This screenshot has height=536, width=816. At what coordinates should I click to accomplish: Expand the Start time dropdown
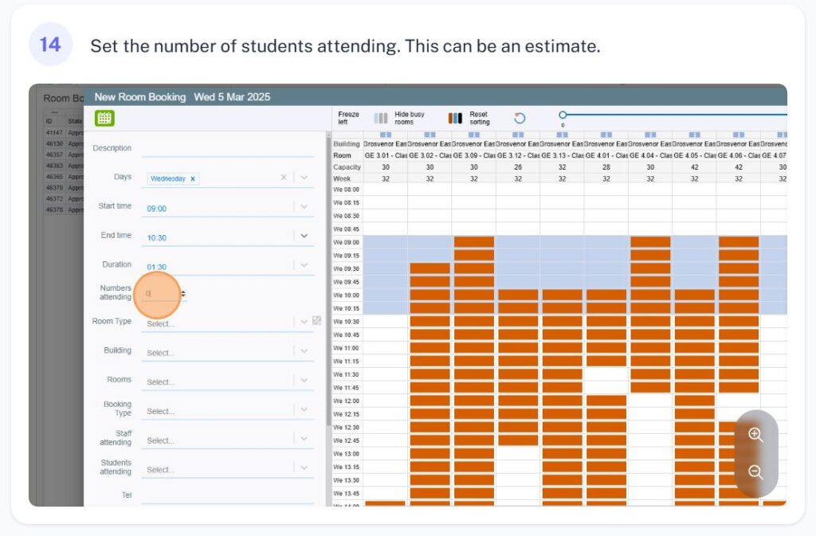[304, 206]
